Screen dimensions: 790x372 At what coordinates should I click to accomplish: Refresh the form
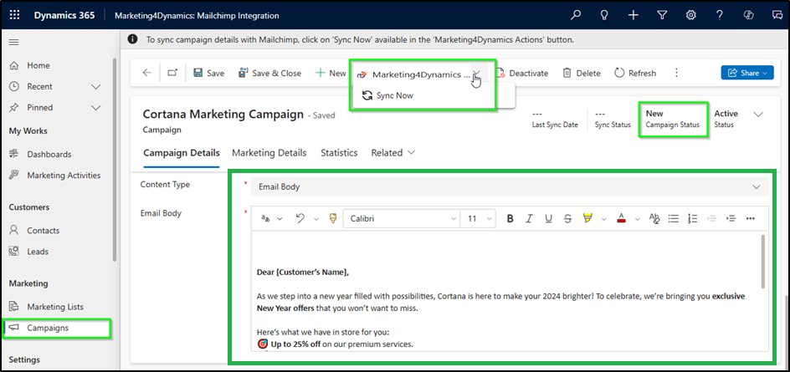tap(635, 73)
